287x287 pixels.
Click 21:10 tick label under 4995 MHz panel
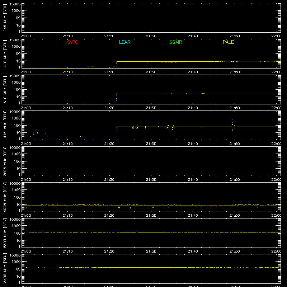67,216
